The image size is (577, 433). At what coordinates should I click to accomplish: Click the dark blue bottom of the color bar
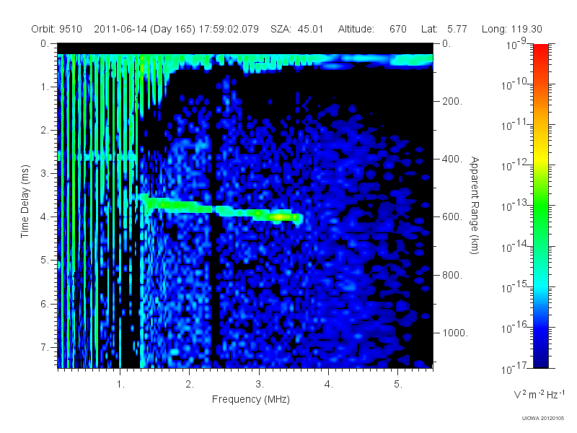click(541, 361)
